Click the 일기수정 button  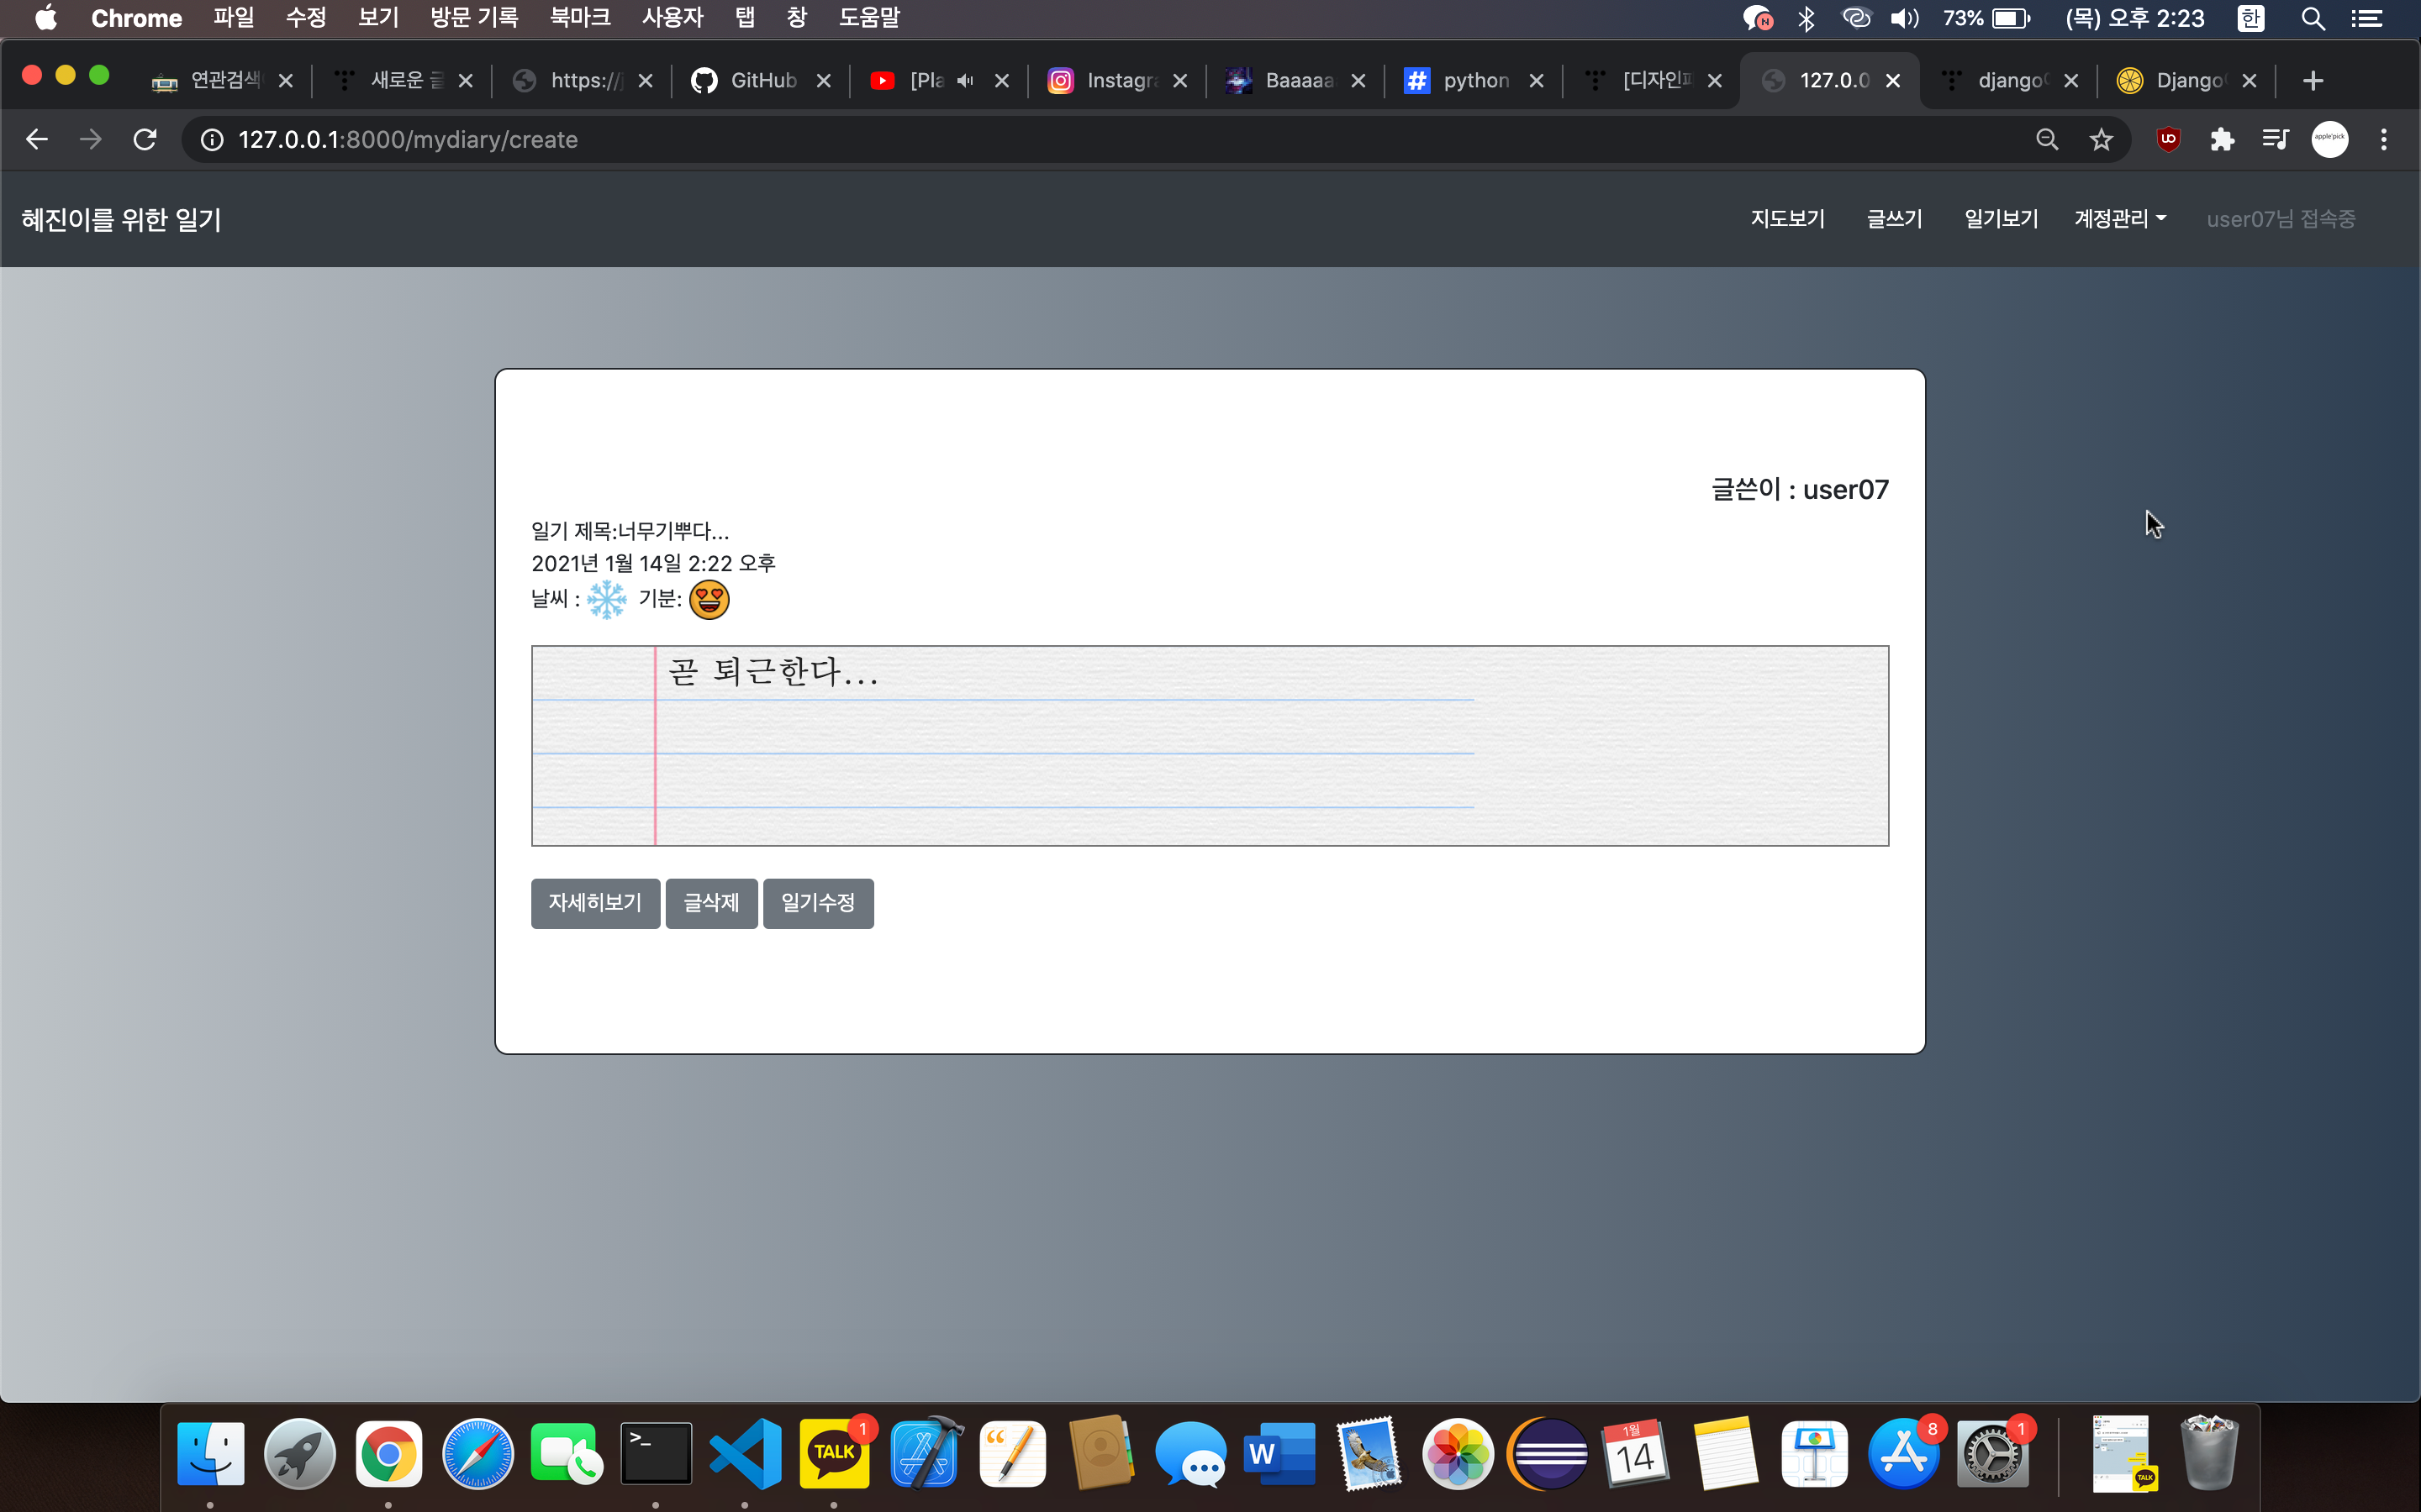tap(817, 903)
